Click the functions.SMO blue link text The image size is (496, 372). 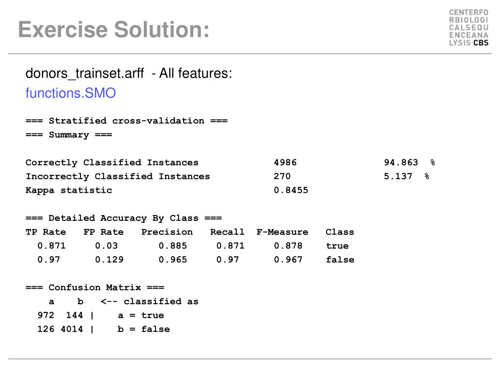coord(71,93)
